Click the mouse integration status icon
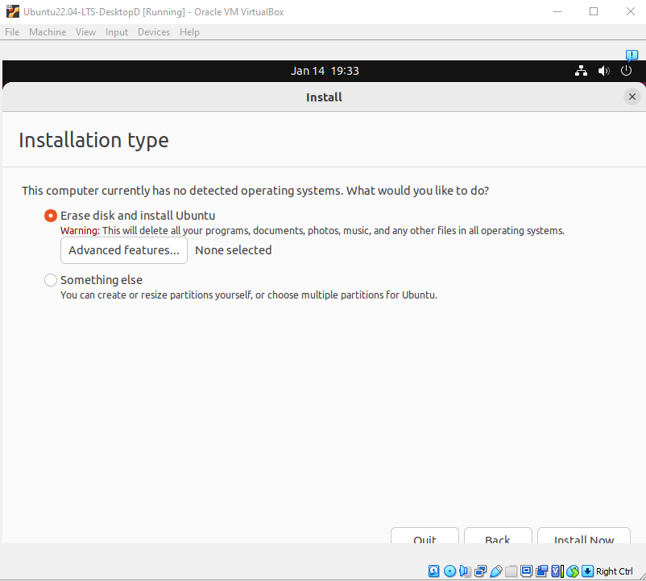The width and height of the screenshot is (646, 581). pos(572,571)
